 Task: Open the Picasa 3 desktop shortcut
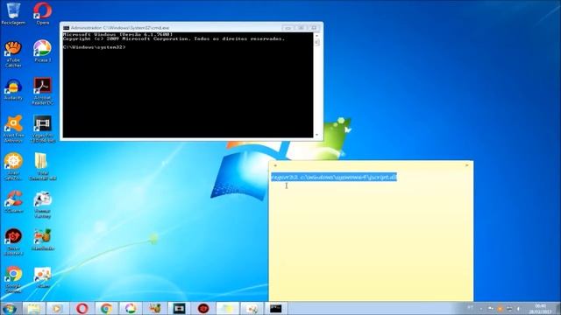click(x=43, y=52)
